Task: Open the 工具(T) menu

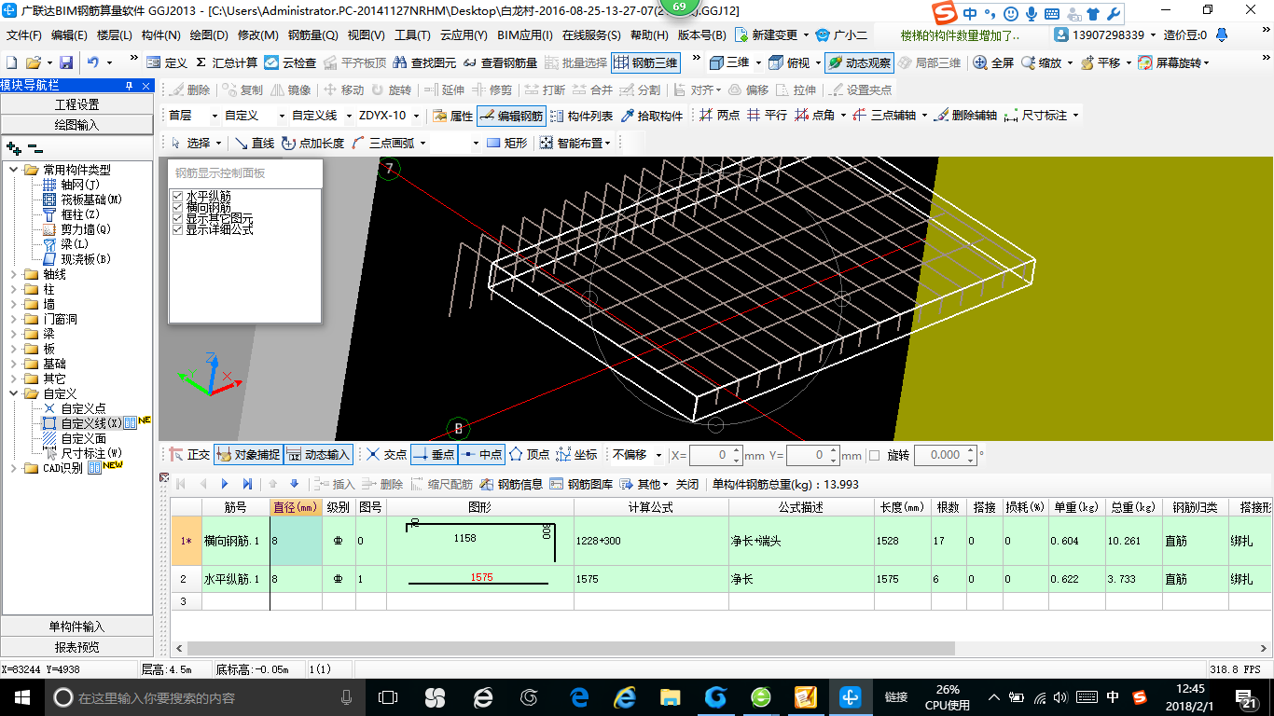Action: [x=412, y=35]
